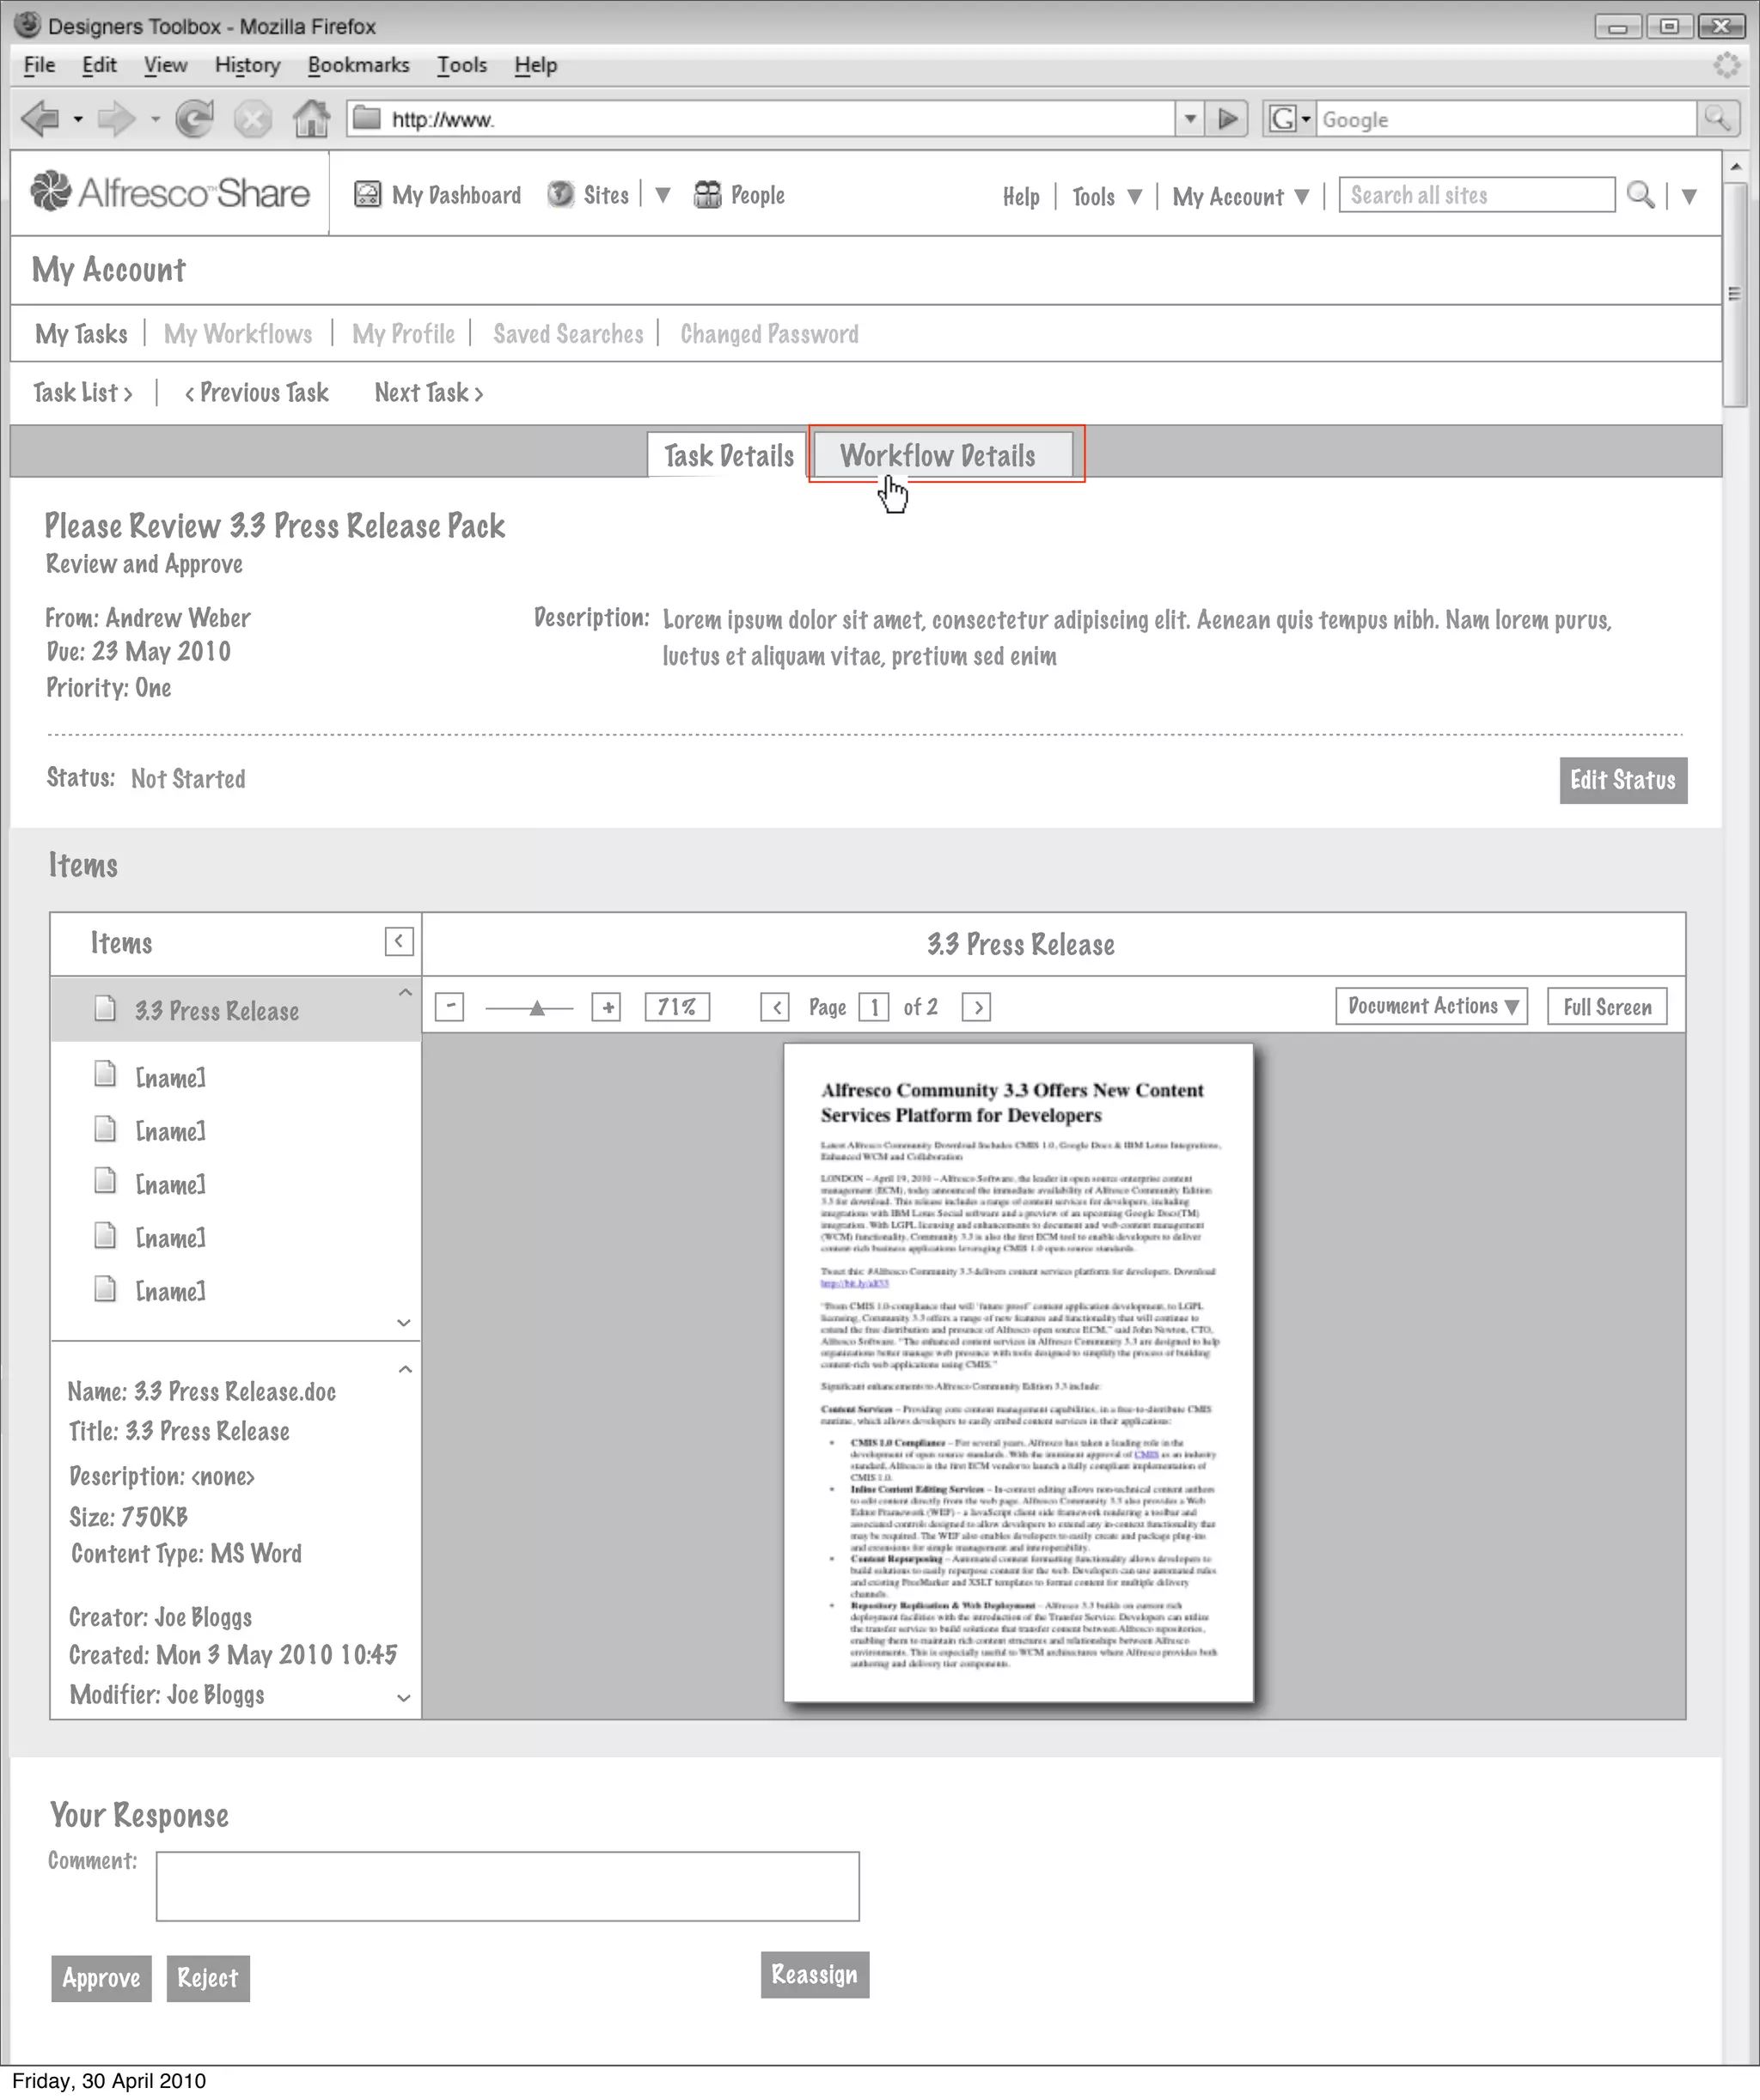Click the search magnifier next to Search all sites
The height and width of the screenshot is (2100, 1760).
1639,194
